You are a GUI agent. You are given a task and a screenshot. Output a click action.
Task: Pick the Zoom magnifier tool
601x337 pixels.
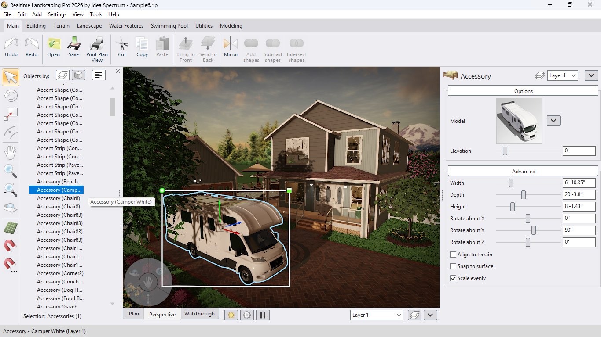click(x=11, y=171)
